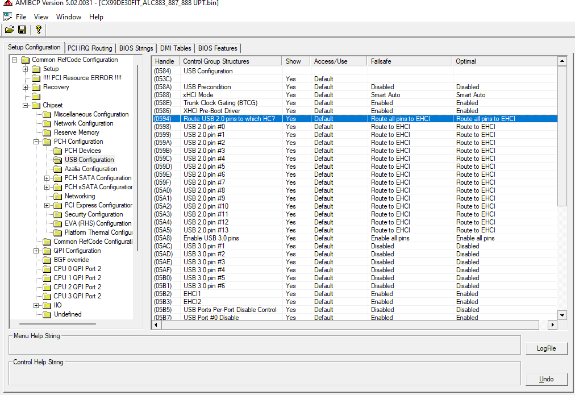Screen dimensions: 575x395
Task: Click the Save floppy disk toolbar icon
Action: pos(22,30)
